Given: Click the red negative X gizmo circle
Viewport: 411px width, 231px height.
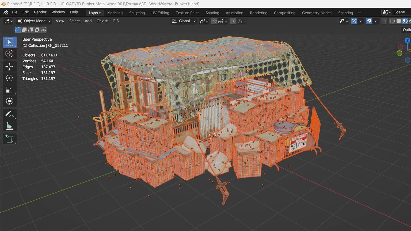Looking at the screenshot, I should click(x=401, y=47).
